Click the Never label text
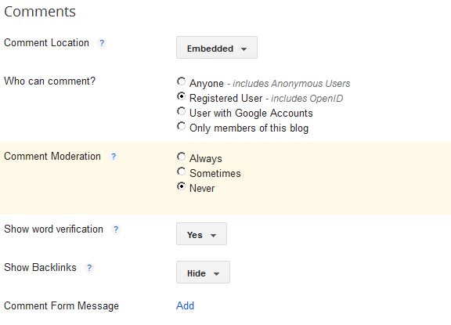The image size is (451, 325). pyautogui.click(x=202, y=189)
